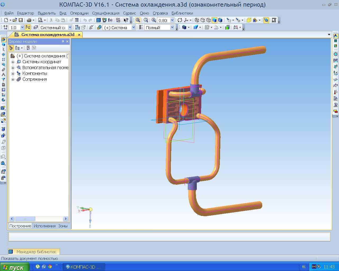
Task: Switch to the Исполнения tab
Action: [44, 226]
